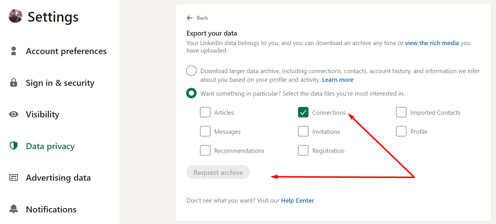Check the Registration checkbox
The height and width of the screenshot is (224, 496).
click(303, 150)
